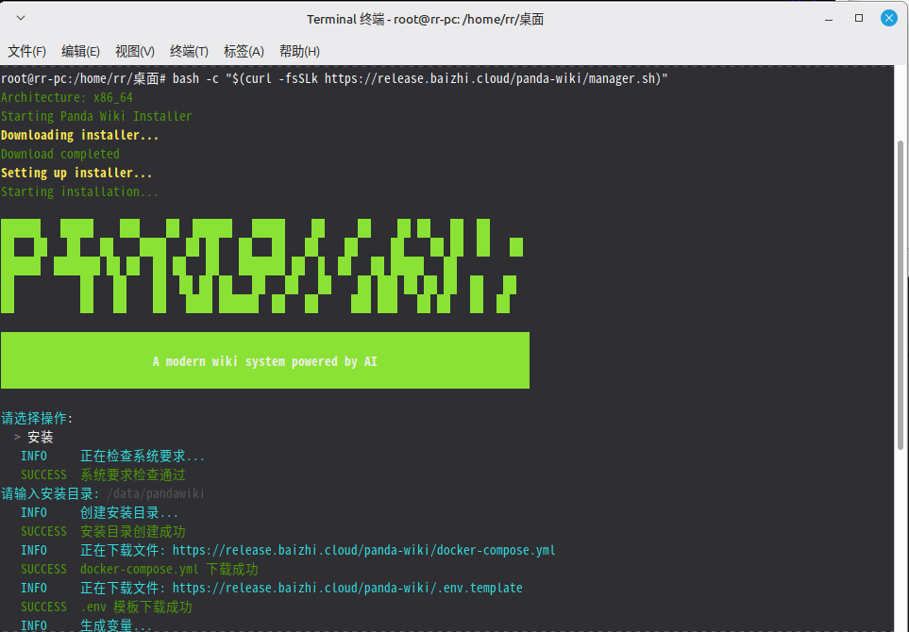Open the 文件(F) menu

[26, 51]
